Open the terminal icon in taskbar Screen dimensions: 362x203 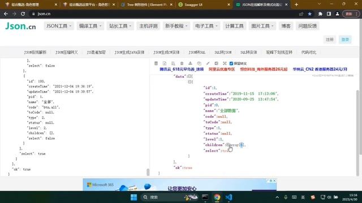point(205,197)
